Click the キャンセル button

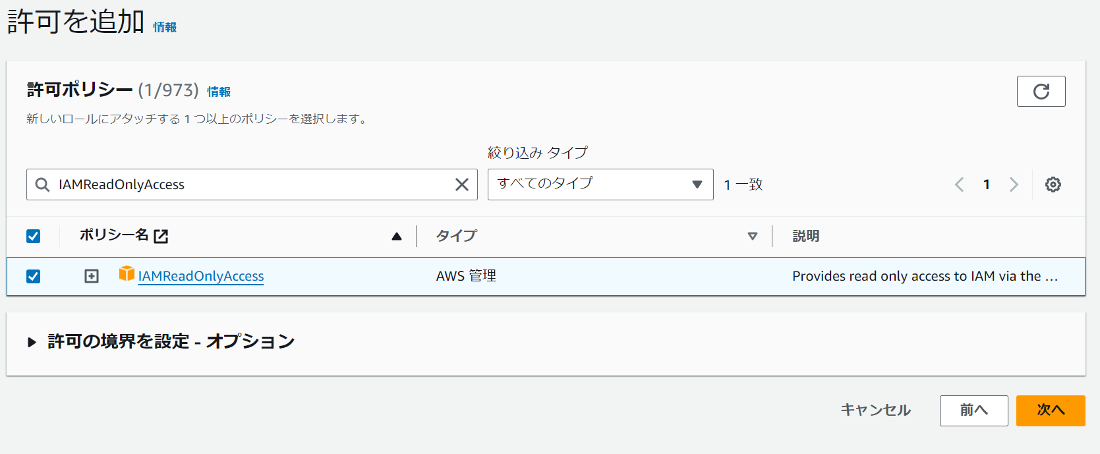tap(876, 410)
